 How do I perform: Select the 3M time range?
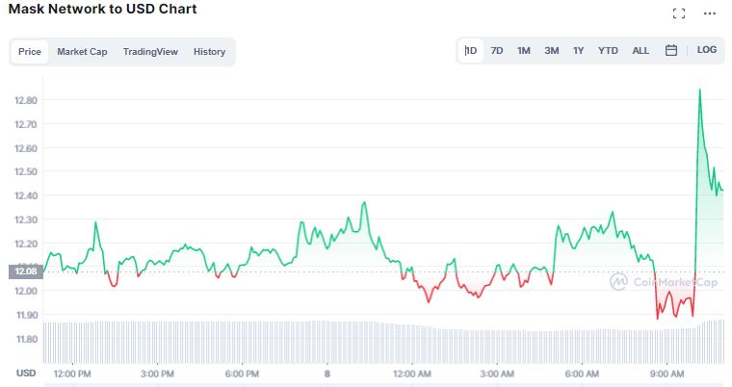[x=551, y=50]
